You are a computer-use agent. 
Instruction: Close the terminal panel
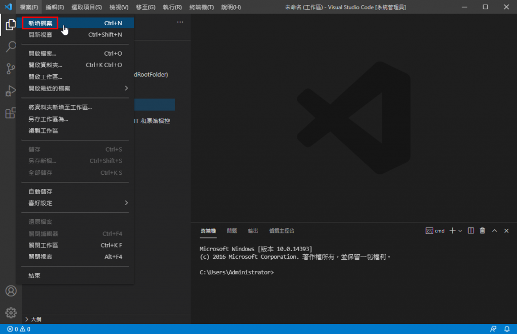tap(506, 231)
